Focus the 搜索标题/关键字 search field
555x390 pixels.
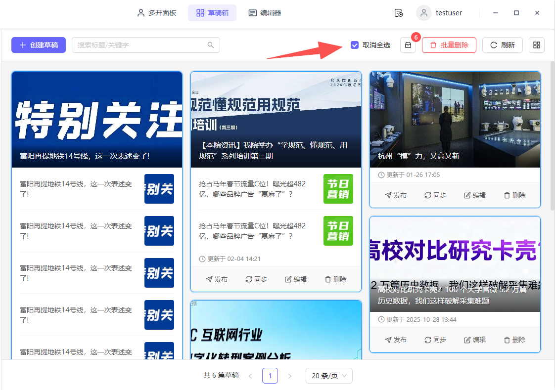click(146, 45)
